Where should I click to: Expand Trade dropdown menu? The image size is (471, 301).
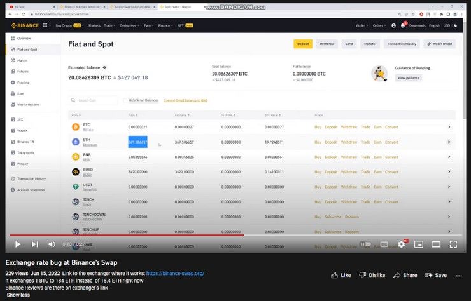109,25
